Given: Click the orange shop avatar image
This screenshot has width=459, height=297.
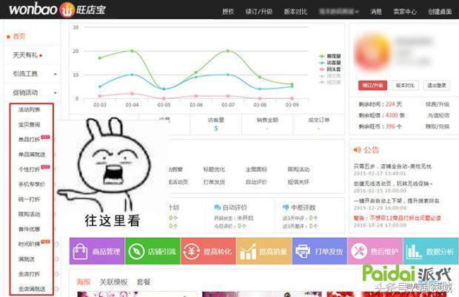Looking at the screenshot, I should click(x=372, y=53).
